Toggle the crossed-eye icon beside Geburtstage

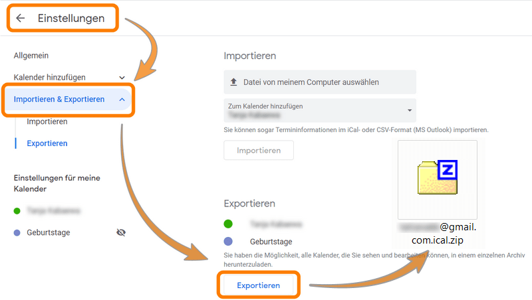pos(121,232)
